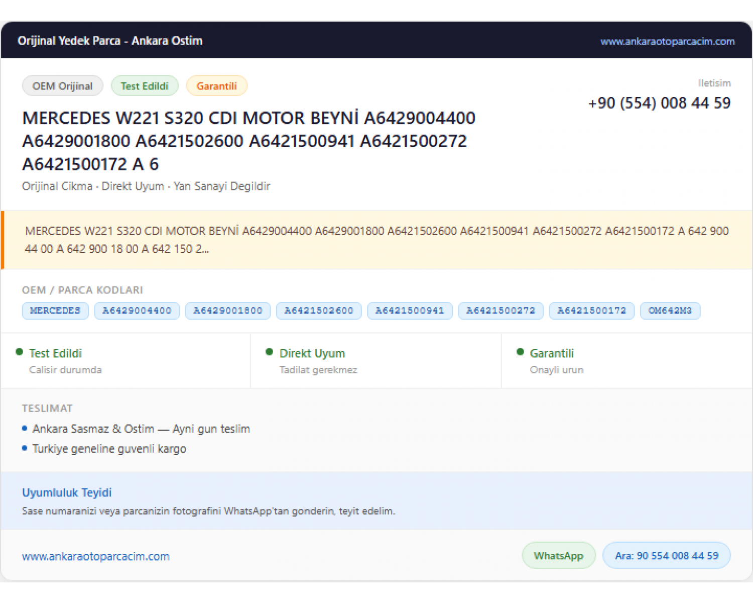
Task: Open the header website link ankaraotoparcacim.com
Action: pos(667,41)
